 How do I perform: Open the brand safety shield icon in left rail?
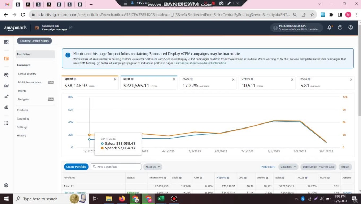[6, 75]
